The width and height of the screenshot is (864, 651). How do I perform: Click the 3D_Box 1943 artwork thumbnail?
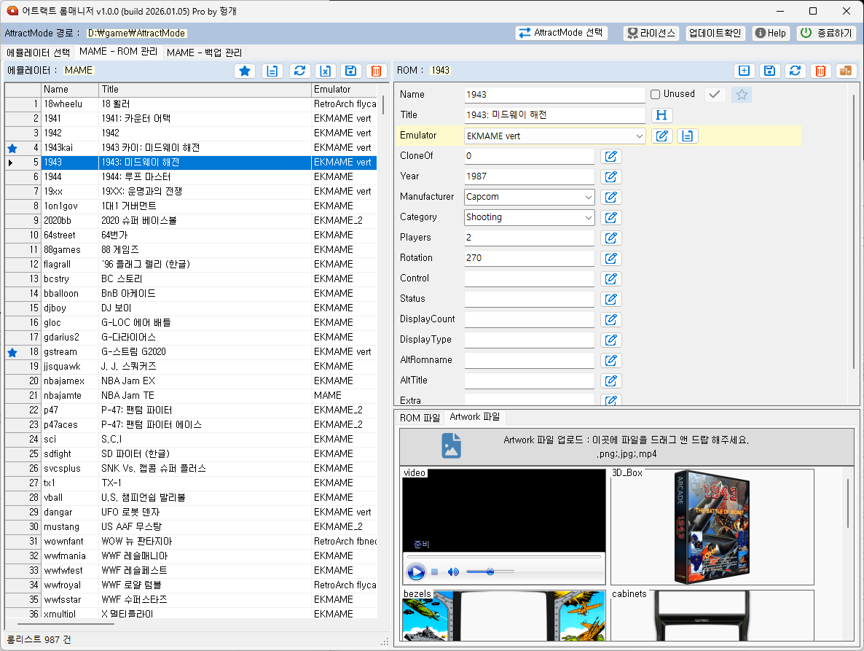[x=712, y=528]
